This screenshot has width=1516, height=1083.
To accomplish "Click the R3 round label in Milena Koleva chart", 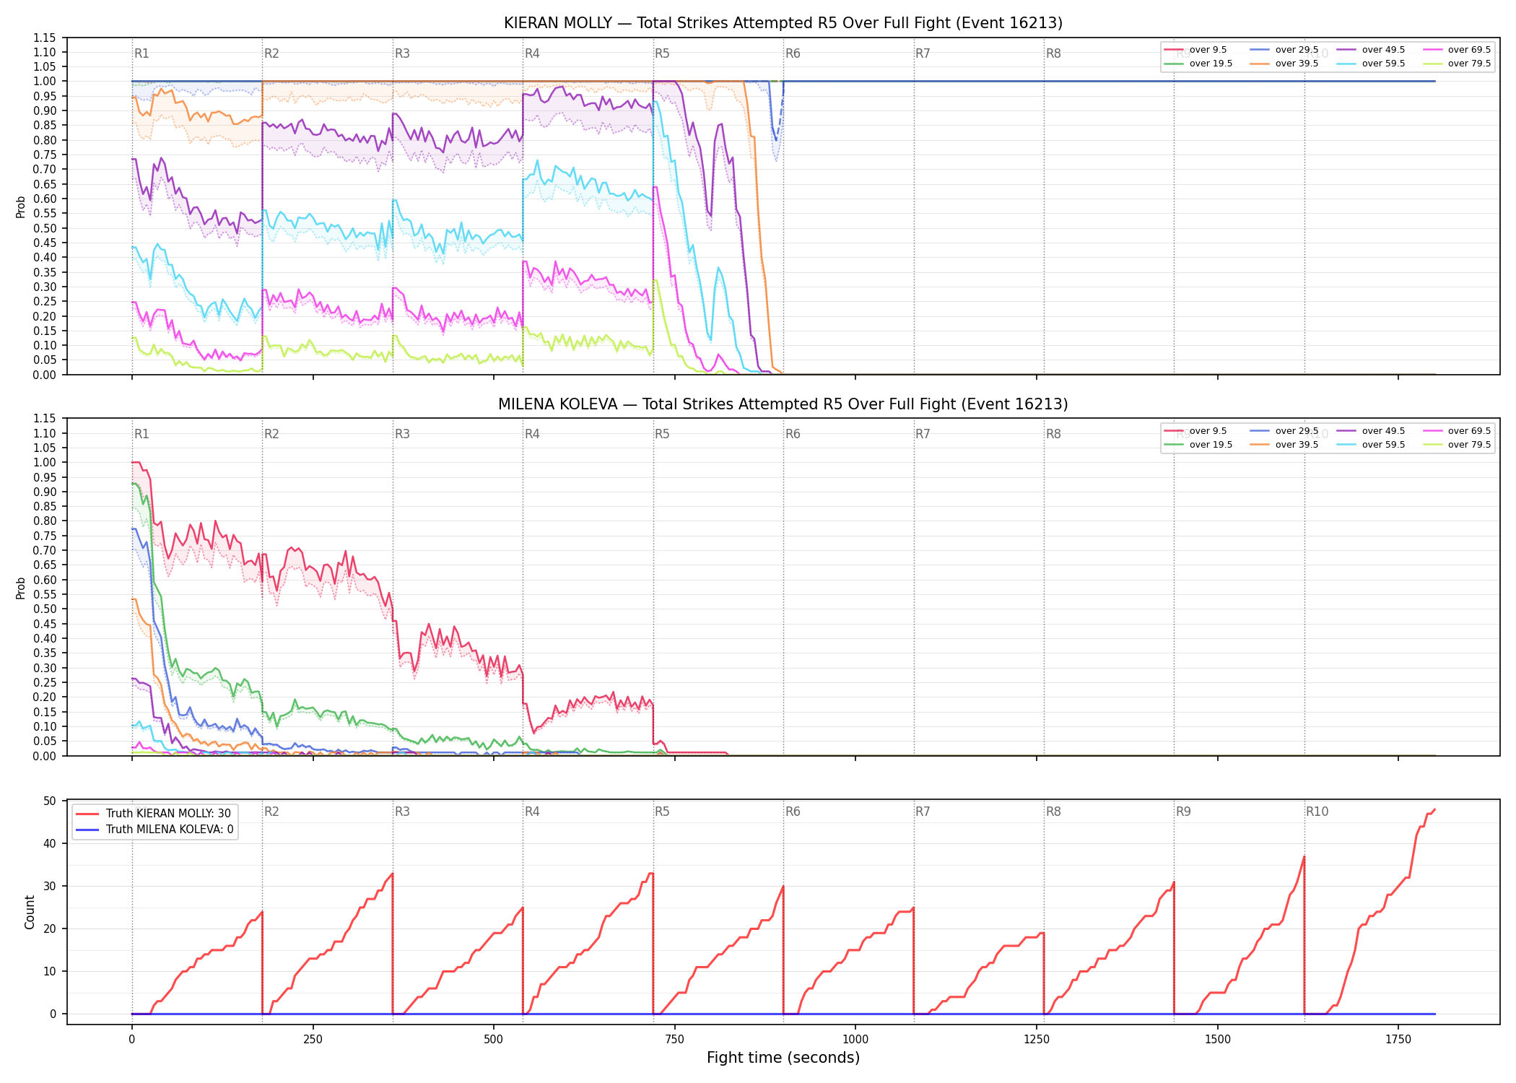I will tap(402, 434).
